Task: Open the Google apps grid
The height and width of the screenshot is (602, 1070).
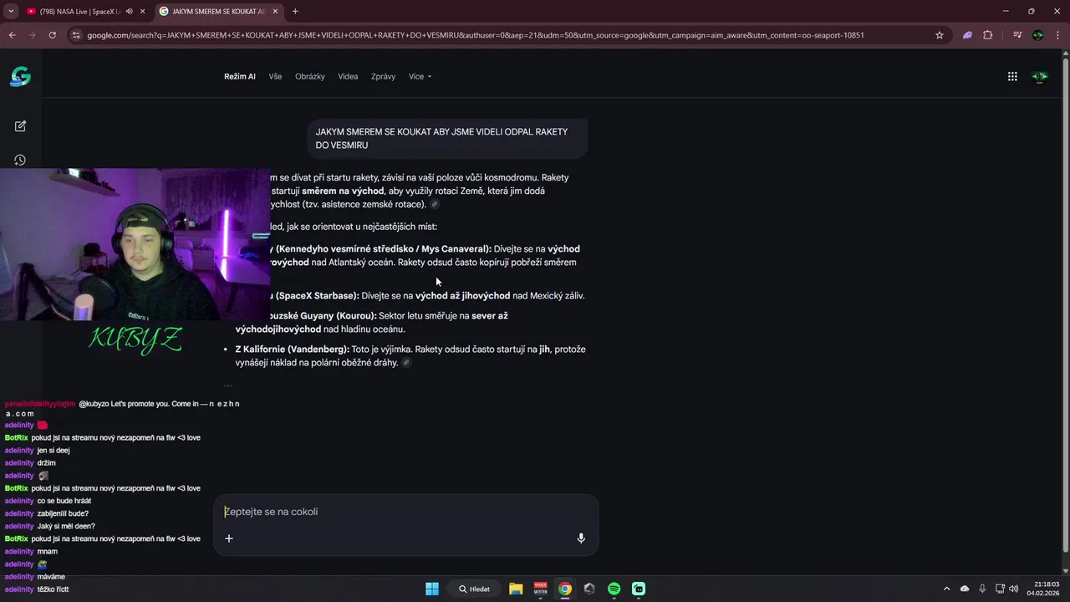Action: click(x=1012, y=76)
